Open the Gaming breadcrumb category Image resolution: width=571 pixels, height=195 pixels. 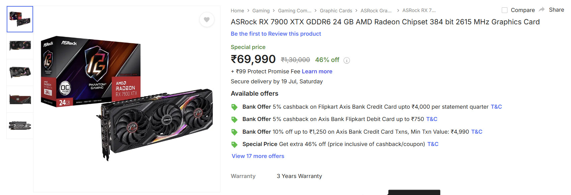coord(261,11)
